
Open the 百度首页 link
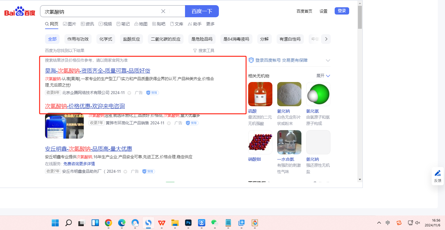coord(304,11)
